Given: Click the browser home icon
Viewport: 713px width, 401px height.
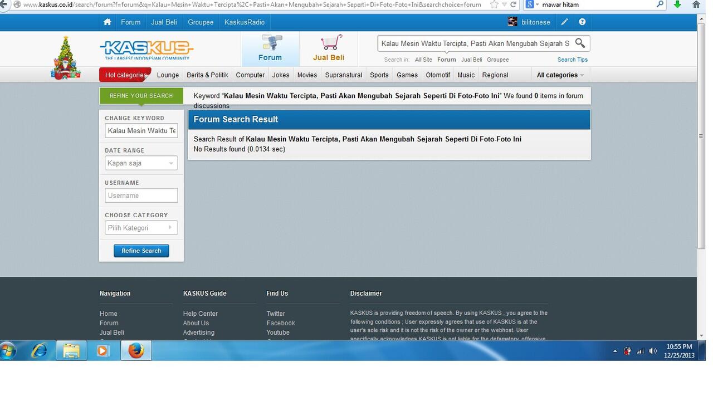Looking at the screenshot, I should click(x=696, y=4).
